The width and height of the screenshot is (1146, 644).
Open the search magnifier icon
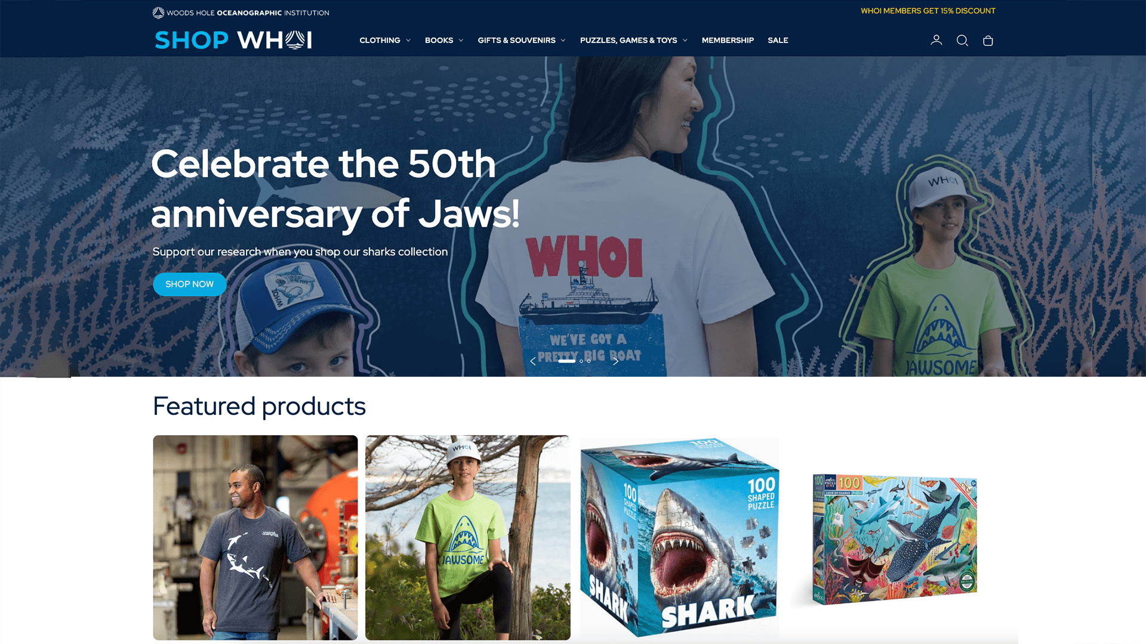(x=962, y=40)
